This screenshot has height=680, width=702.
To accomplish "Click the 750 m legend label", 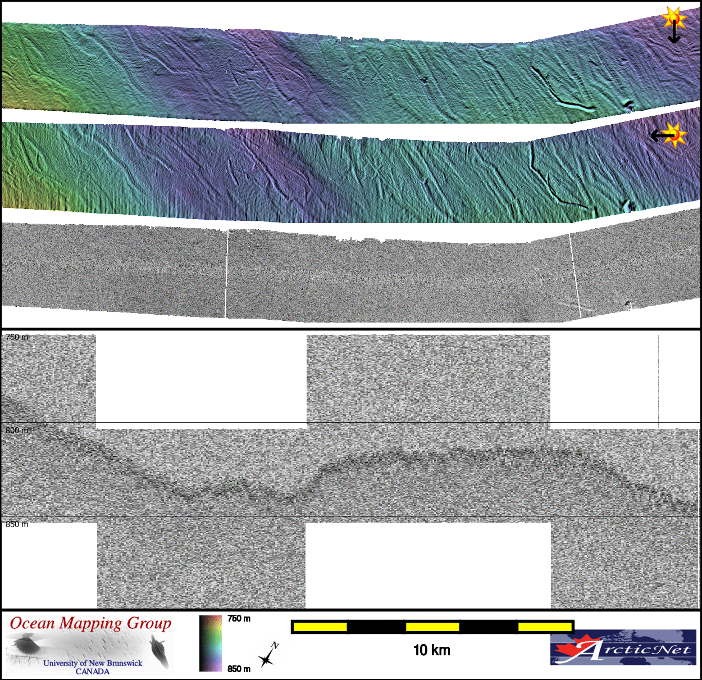I will tap(239, 619).
